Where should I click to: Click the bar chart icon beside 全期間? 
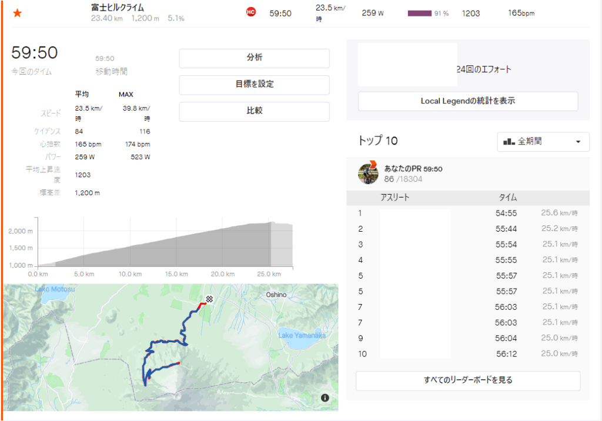click(x=509, y=142)
